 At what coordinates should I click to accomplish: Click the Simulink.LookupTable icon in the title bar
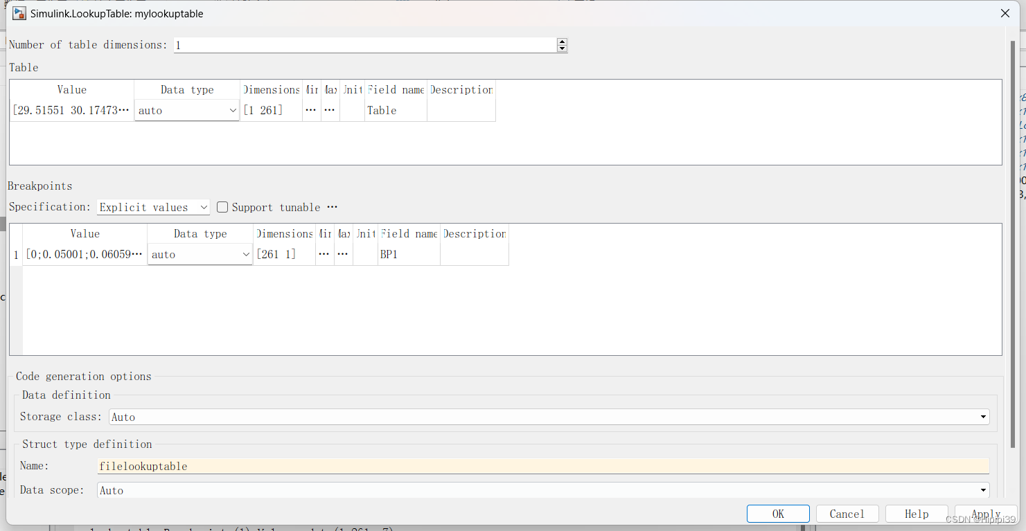[x=19, y=13]
